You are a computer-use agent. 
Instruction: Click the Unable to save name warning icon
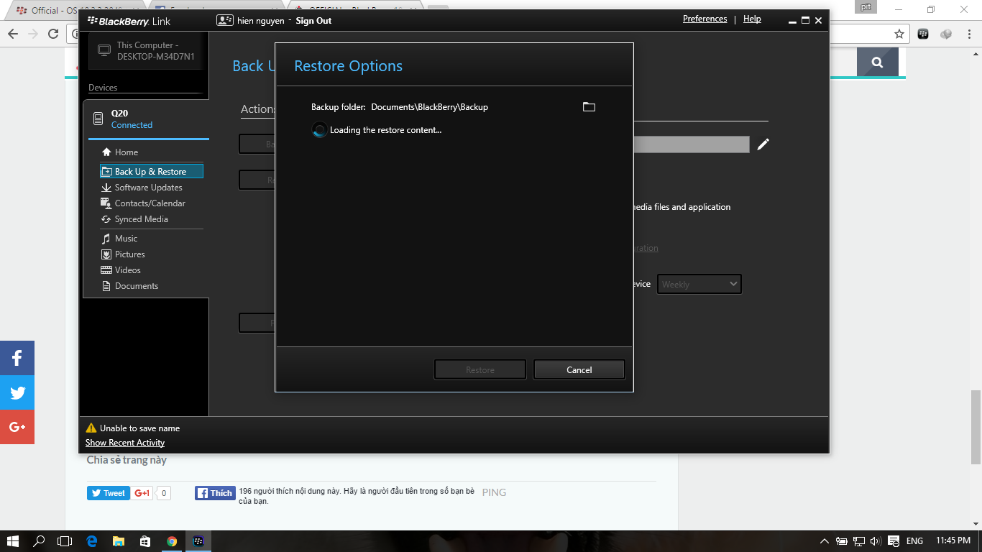point(91,428)
